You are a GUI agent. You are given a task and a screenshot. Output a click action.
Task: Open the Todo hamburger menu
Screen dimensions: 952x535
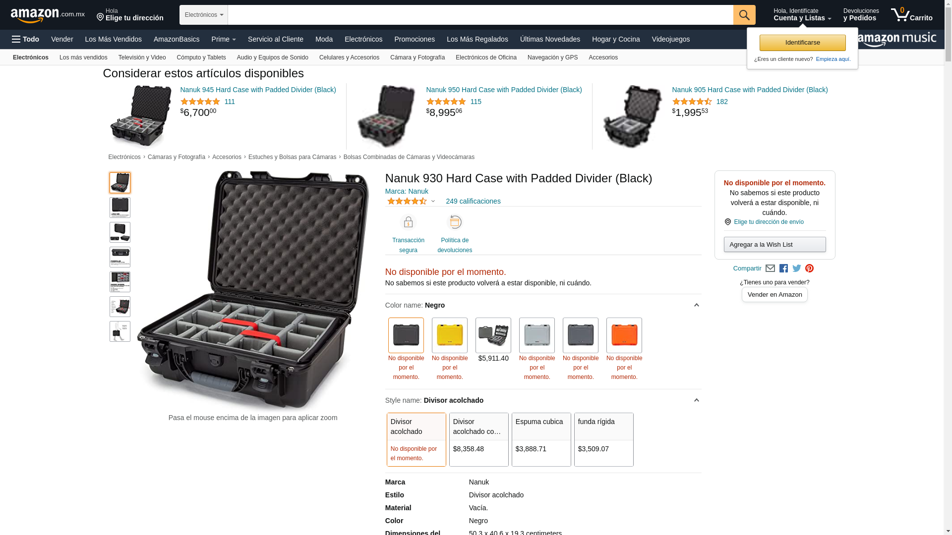coord(25,39)
